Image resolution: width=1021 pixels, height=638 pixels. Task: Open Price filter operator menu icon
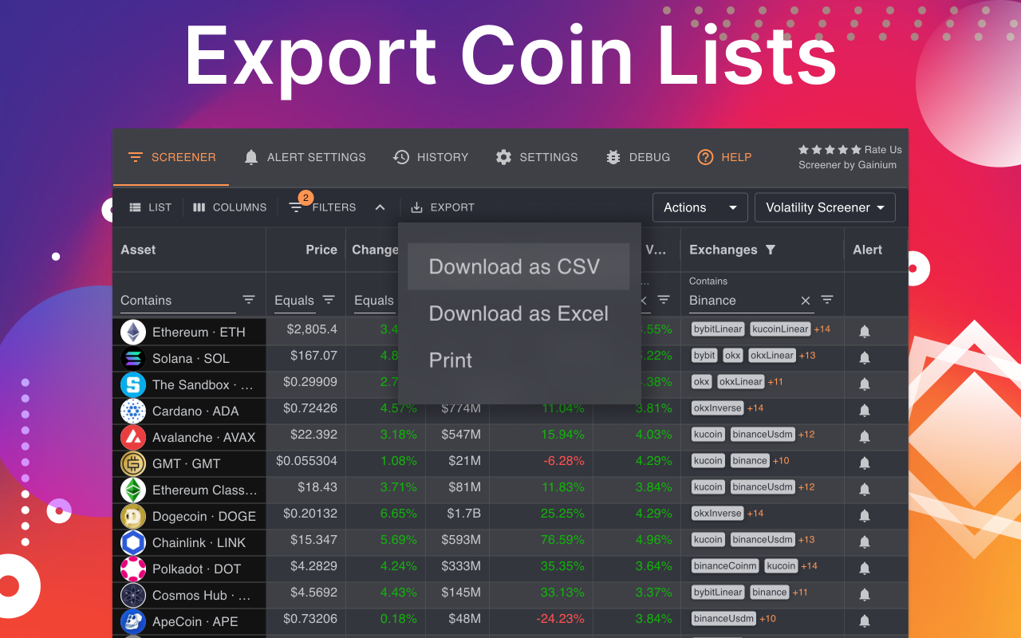tap(329, 300)
